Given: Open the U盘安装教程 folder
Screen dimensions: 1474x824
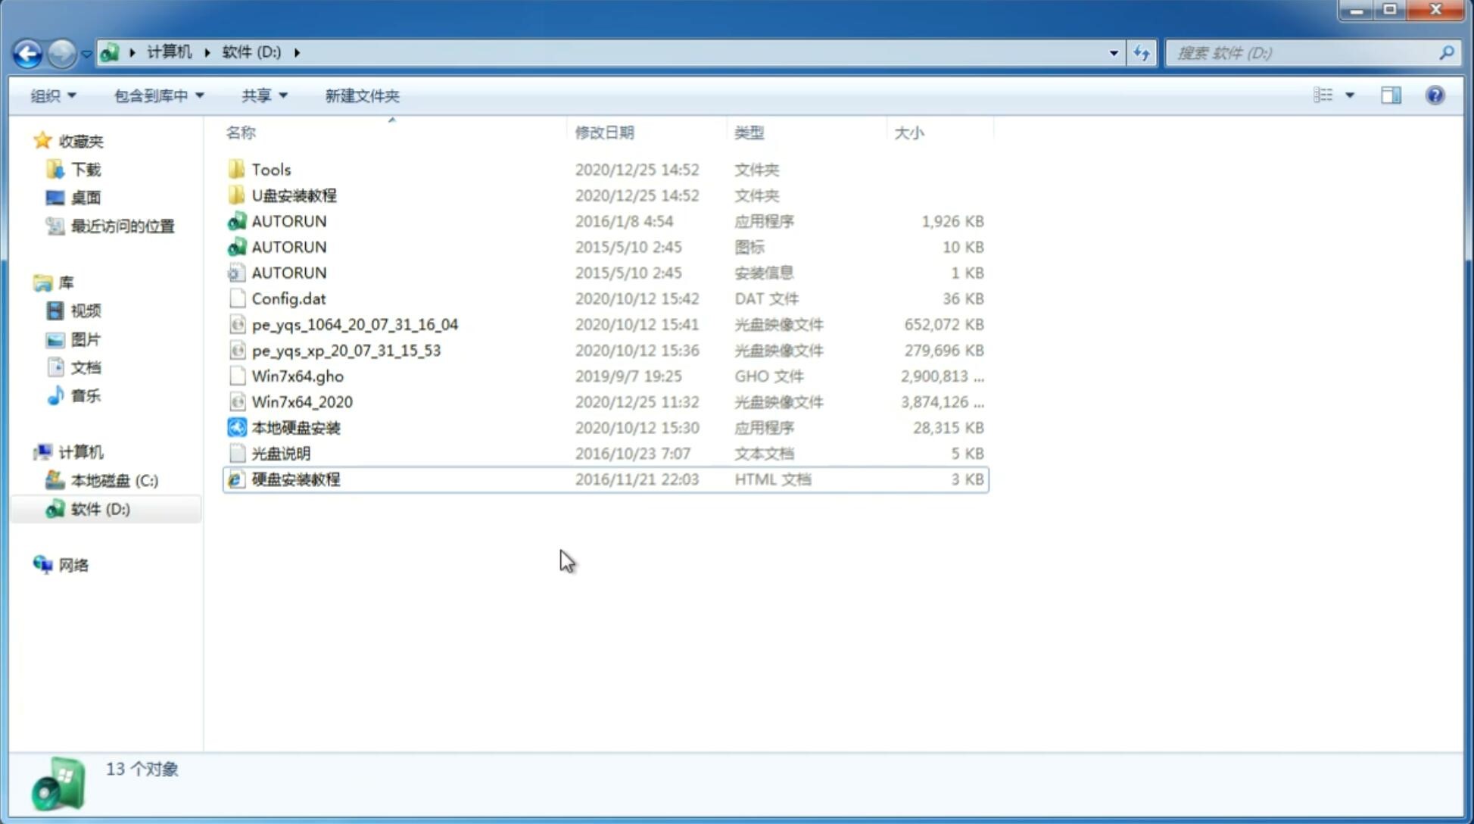Looking at the screenshot, I should (294, 195).
